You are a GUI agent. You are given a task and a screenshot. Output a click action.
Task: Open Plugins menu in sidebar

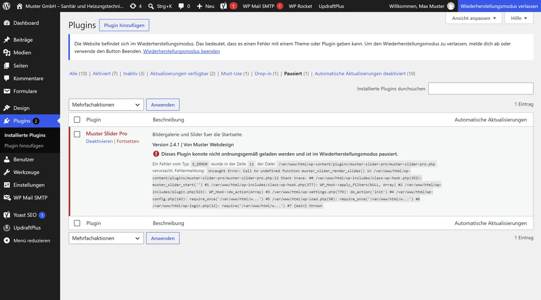[x=30, y=121]
